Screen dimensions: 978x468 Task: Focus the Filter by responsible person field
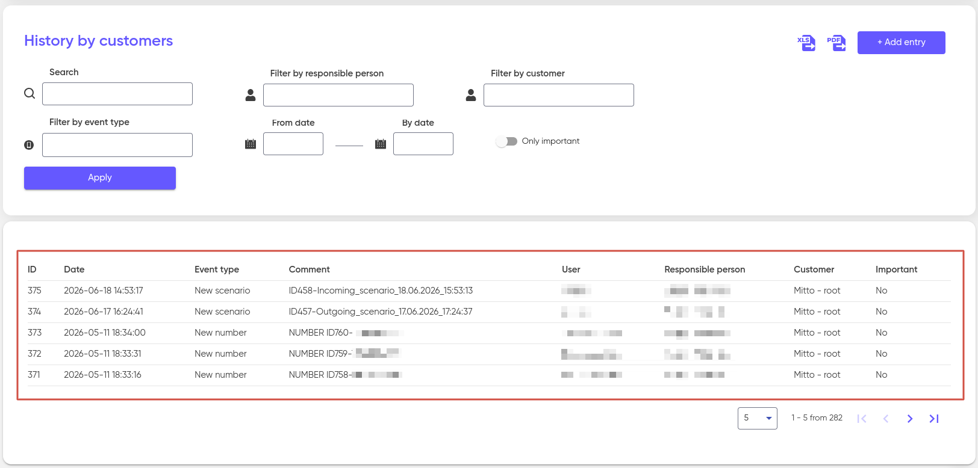coord(338,95)
